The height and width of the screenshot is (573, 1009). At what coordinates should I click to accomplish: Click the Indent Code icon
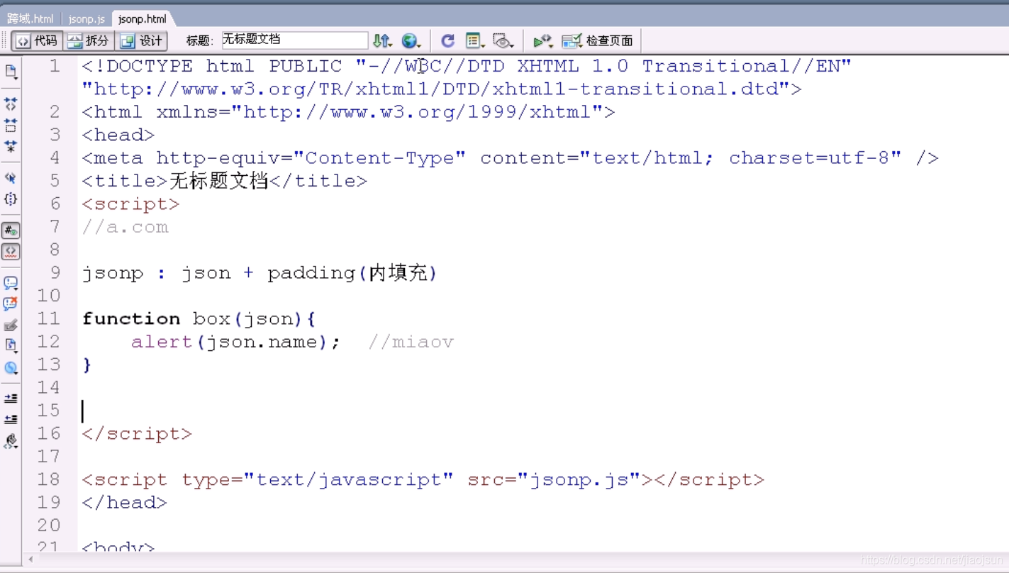point(11,399)
